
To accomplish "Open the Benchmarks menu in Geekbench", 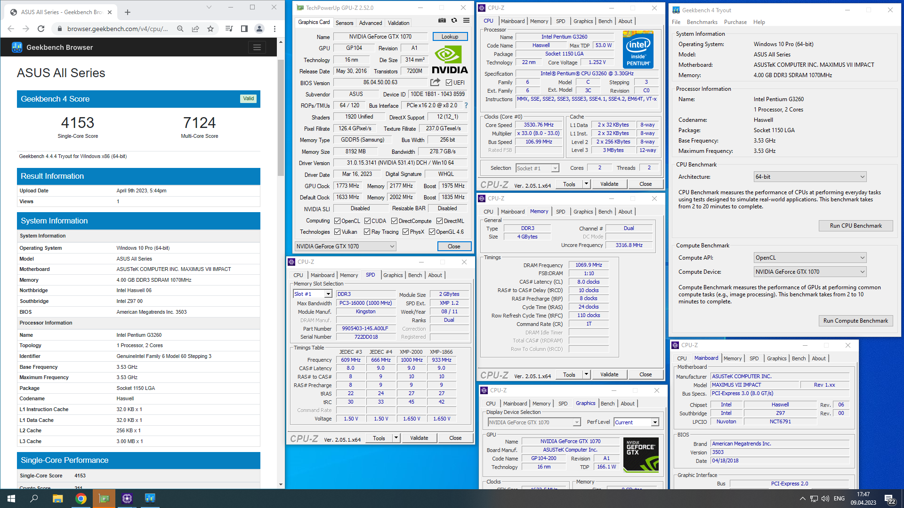I will tap(702, 22).
